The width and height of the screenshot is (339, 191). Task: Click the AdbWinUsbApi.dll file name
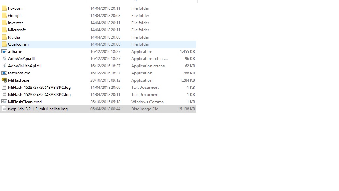point(25,66)
